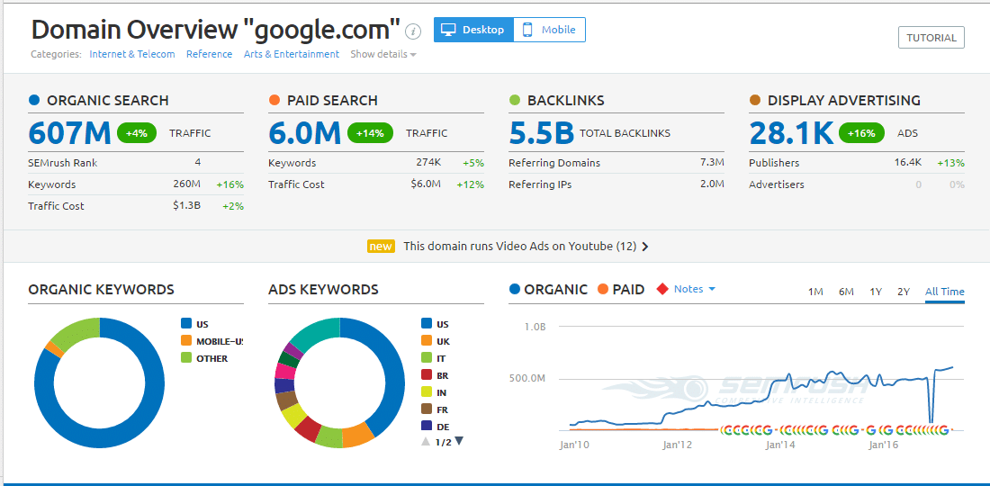Click the ADS KEYWORDS section title
This screenshot has width=990, height=486.
point(323,290)
